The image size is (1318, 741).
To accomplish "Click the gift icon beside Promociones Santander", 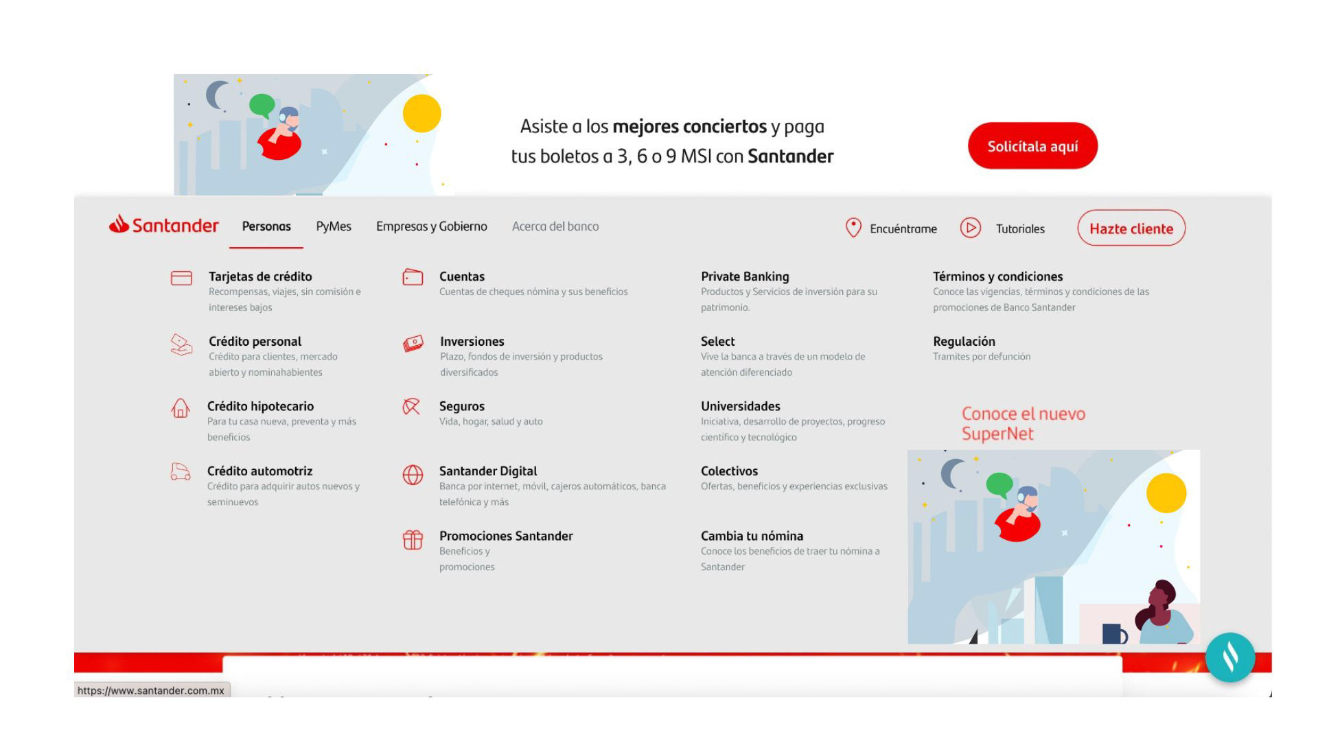I will 413,540.
